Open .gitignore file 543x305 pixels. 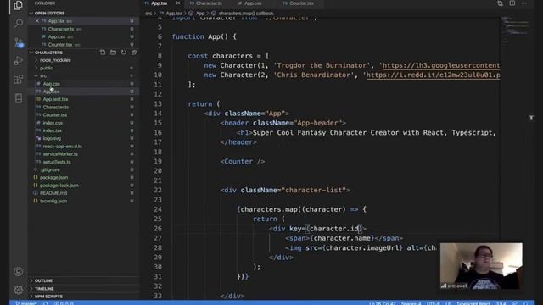coord(50,169)
